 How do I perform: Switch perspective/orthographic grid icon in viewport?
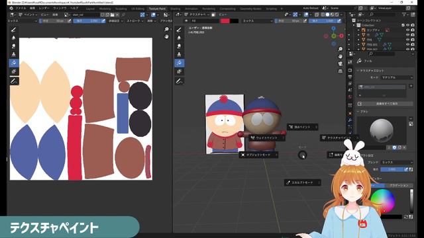point(340,71)
